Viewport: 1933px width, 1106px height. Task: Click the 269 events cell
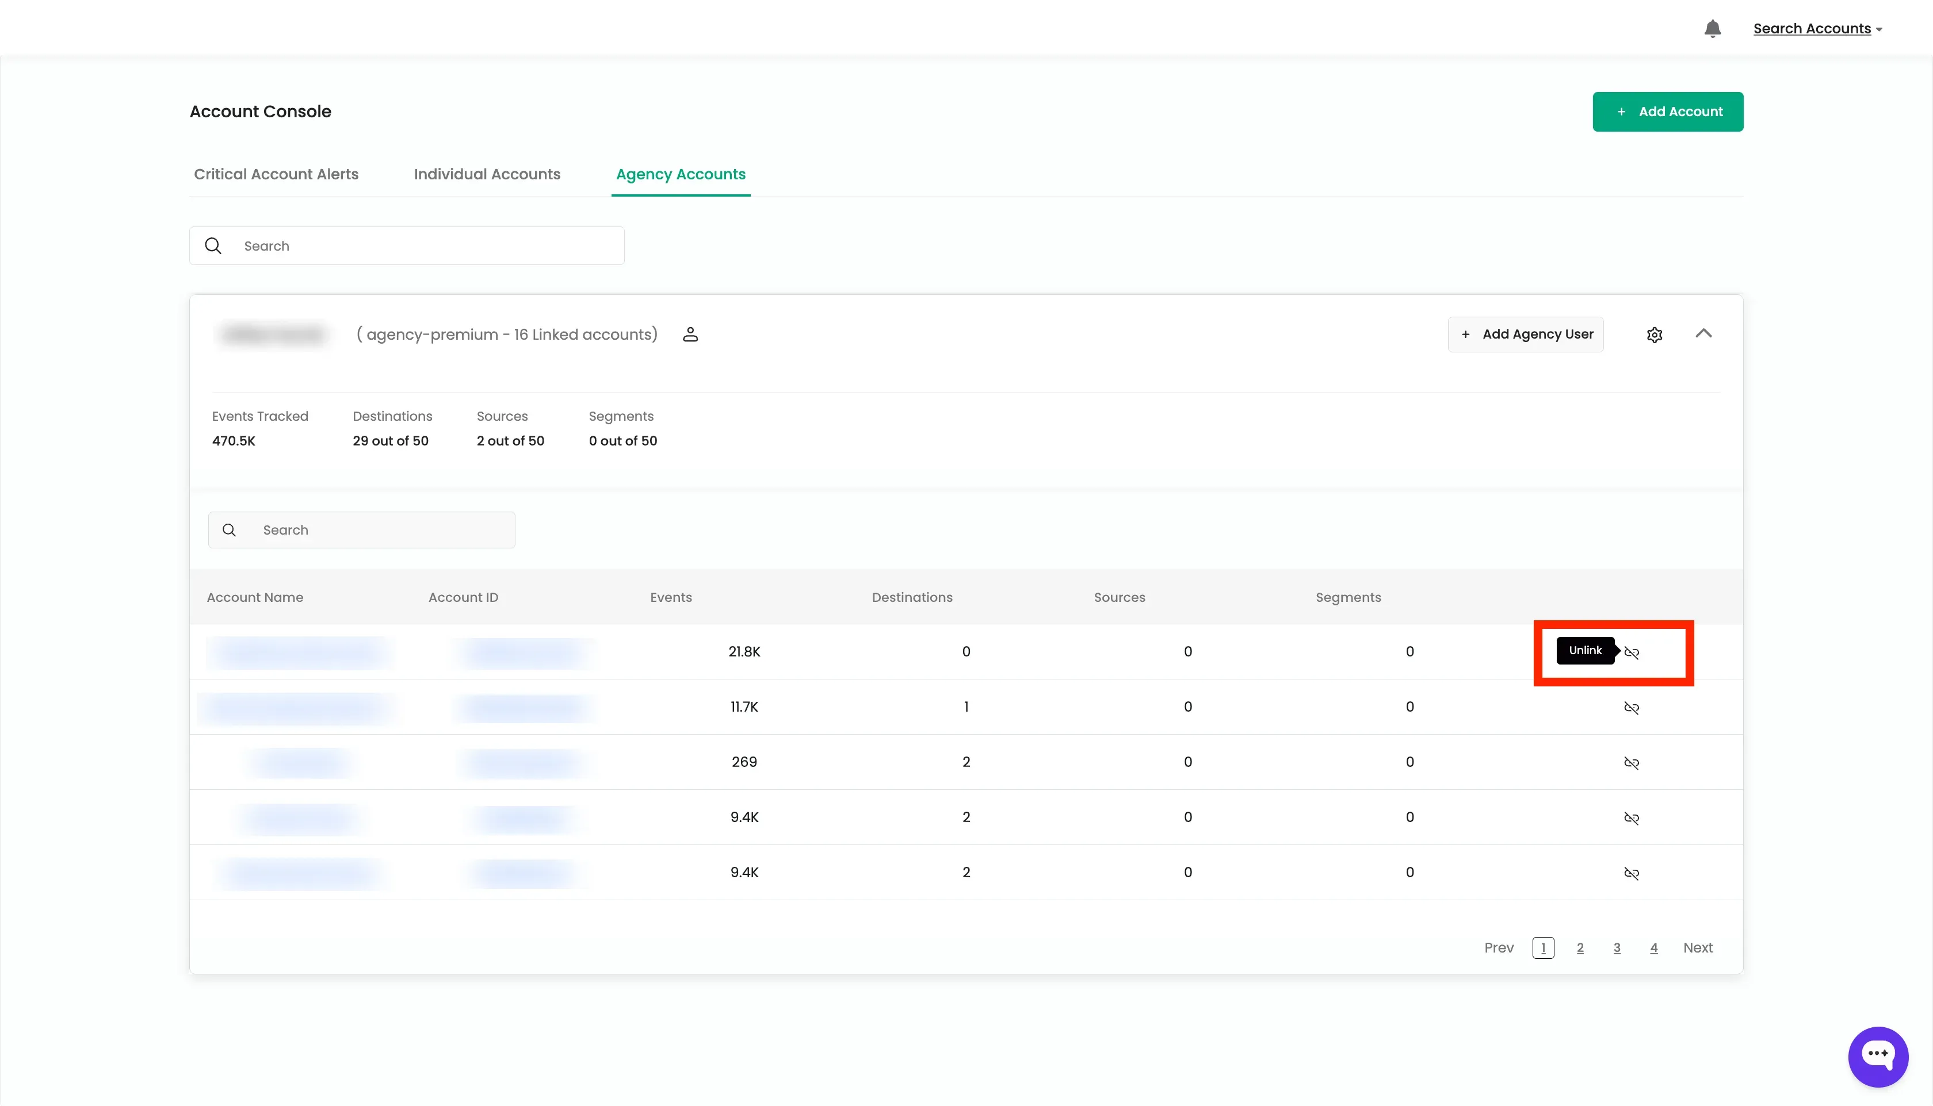point(744,762)
